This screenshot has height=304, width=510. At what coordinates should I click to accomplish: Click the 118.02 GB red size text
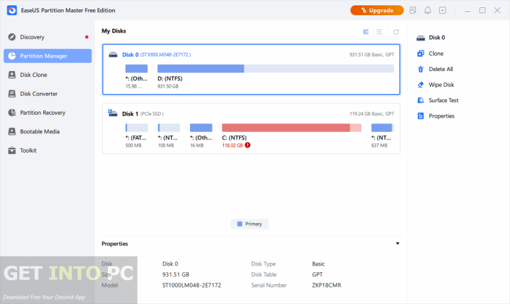(x=232, y=145)
